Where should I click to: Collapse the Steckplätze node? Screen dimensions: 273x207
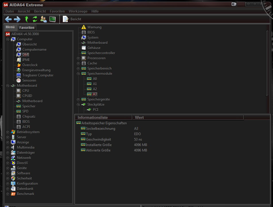point(78,105)
